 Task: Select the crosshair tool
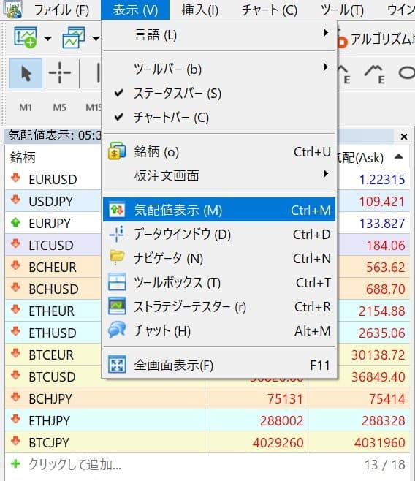(60, 73)
